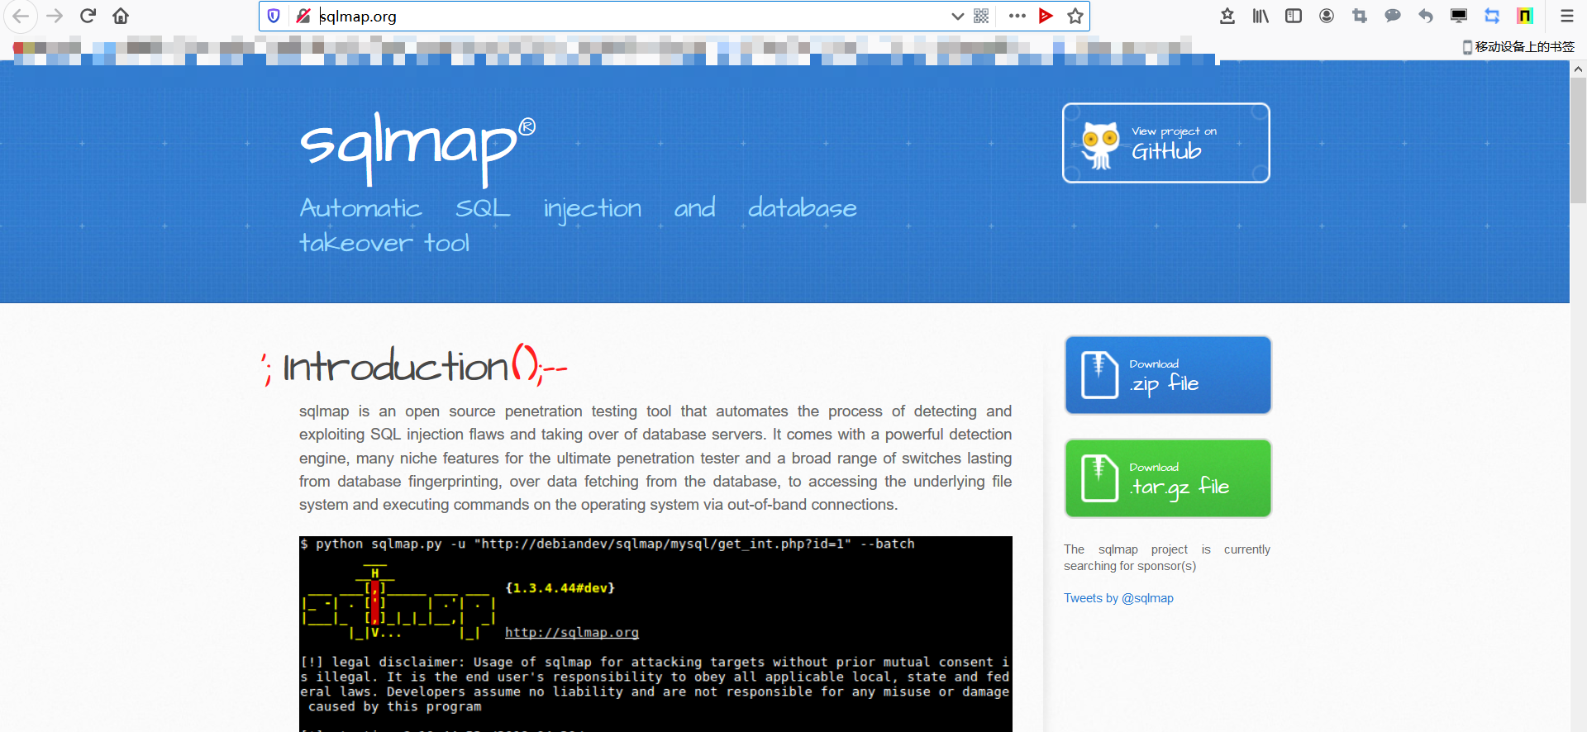This screenshot has width=1587, height=732.
Task: Click the blue sync arrows extension icon
Action: point(1492,16)
